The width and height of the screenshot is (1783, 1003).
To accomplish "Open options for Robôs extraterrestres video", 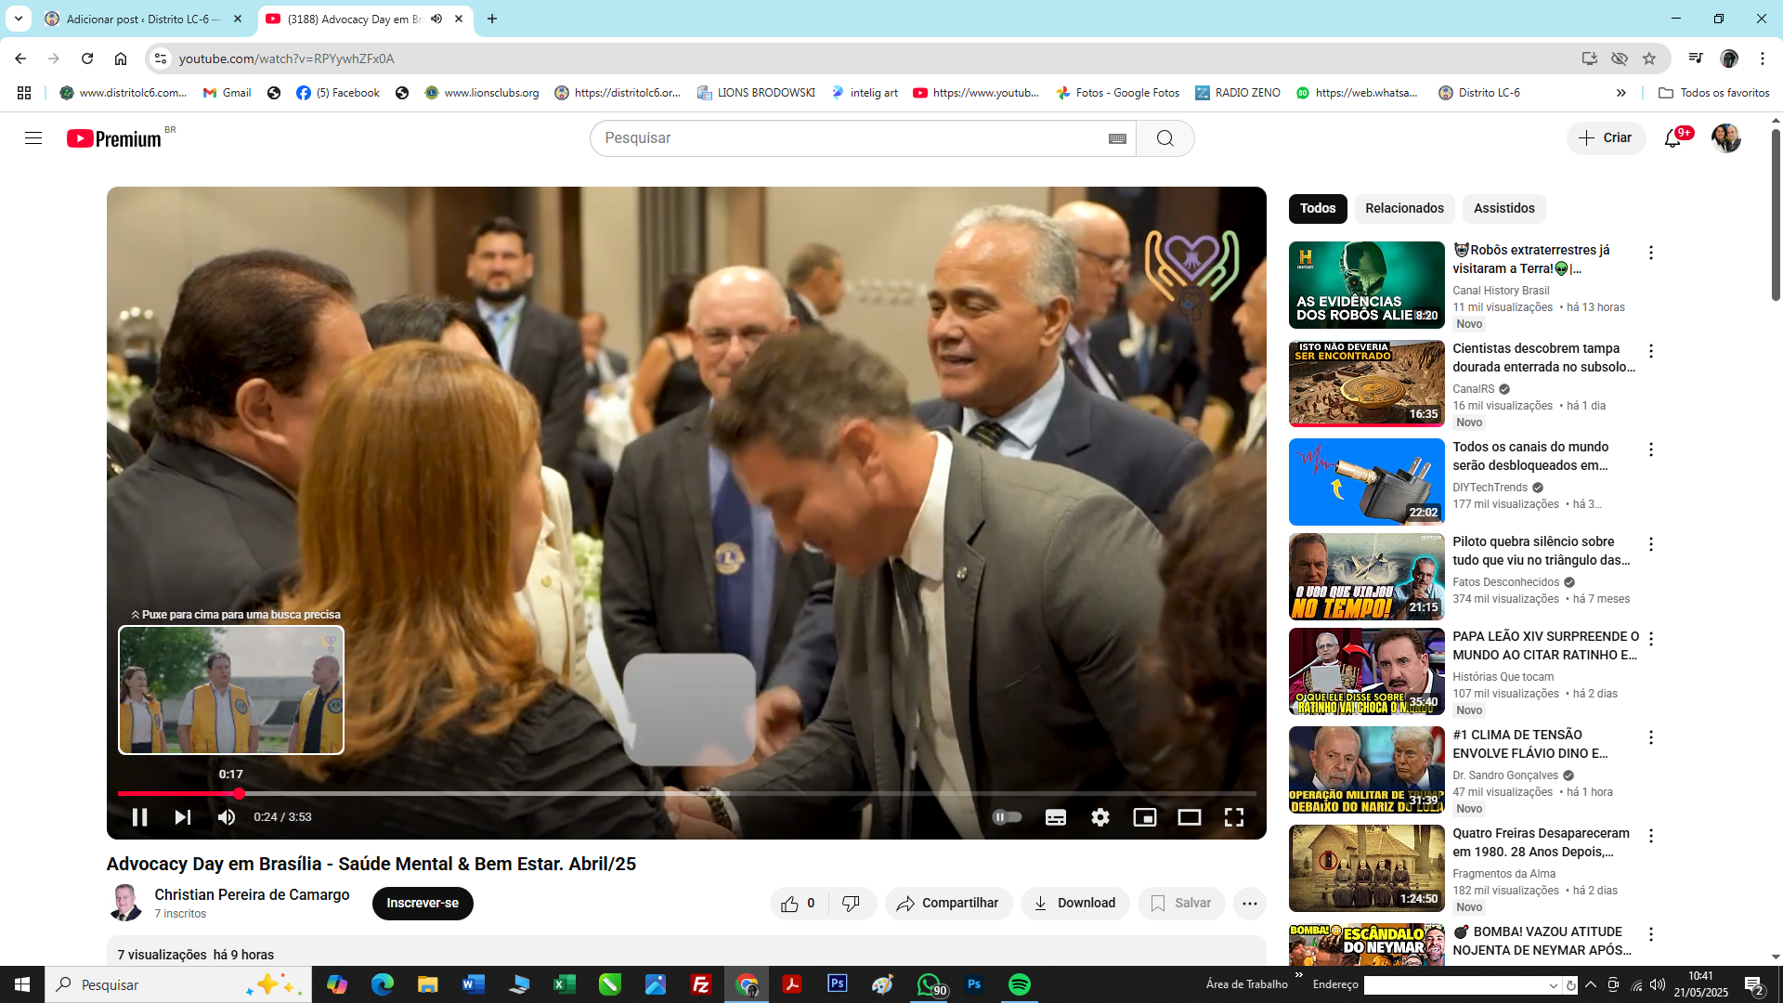I will coord(1651,253).
